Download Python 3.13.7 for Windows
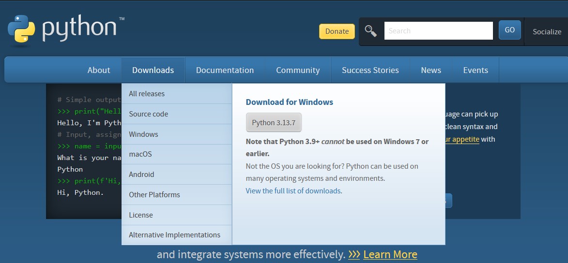The width and height of the screenshot is (568, 263). pyautogui.click(x=274, y=123)
